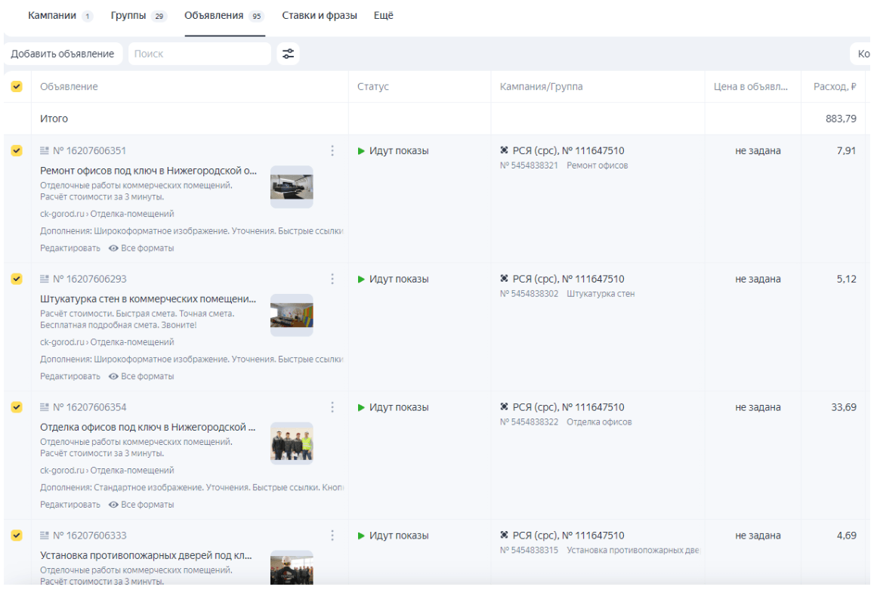The width and height of the screenshot is (874, 593).
Task: Show Все форматы for Штукатурка стен ad
Action: coord(141,376)
